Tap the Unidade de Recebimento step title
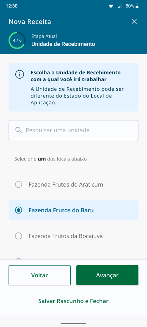Screen dimensions: 147x327 [x=63, y=44]
